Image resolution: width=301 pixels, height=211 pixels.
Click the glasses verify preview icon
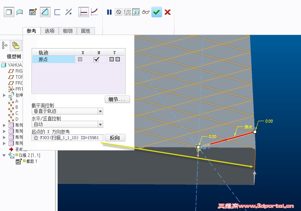146,12
